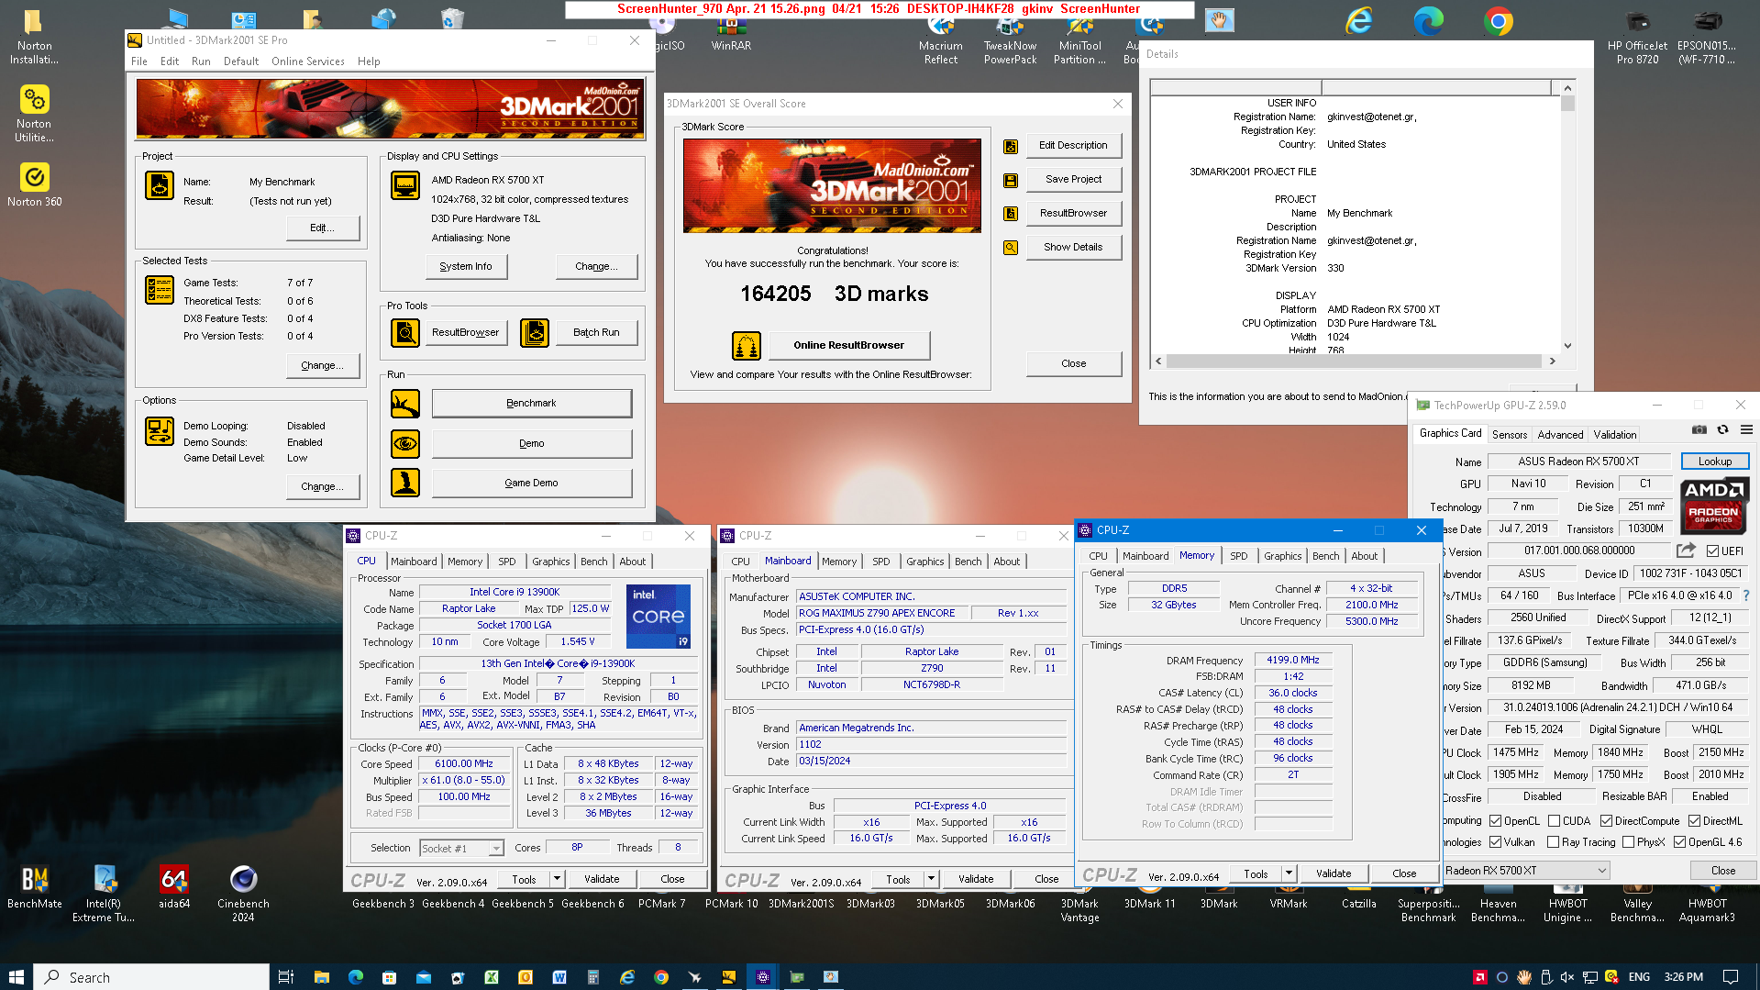Expand Tools dropdown arrow in CPU-Z Memory window
1760x990 pixels.
coord(1289,873)
